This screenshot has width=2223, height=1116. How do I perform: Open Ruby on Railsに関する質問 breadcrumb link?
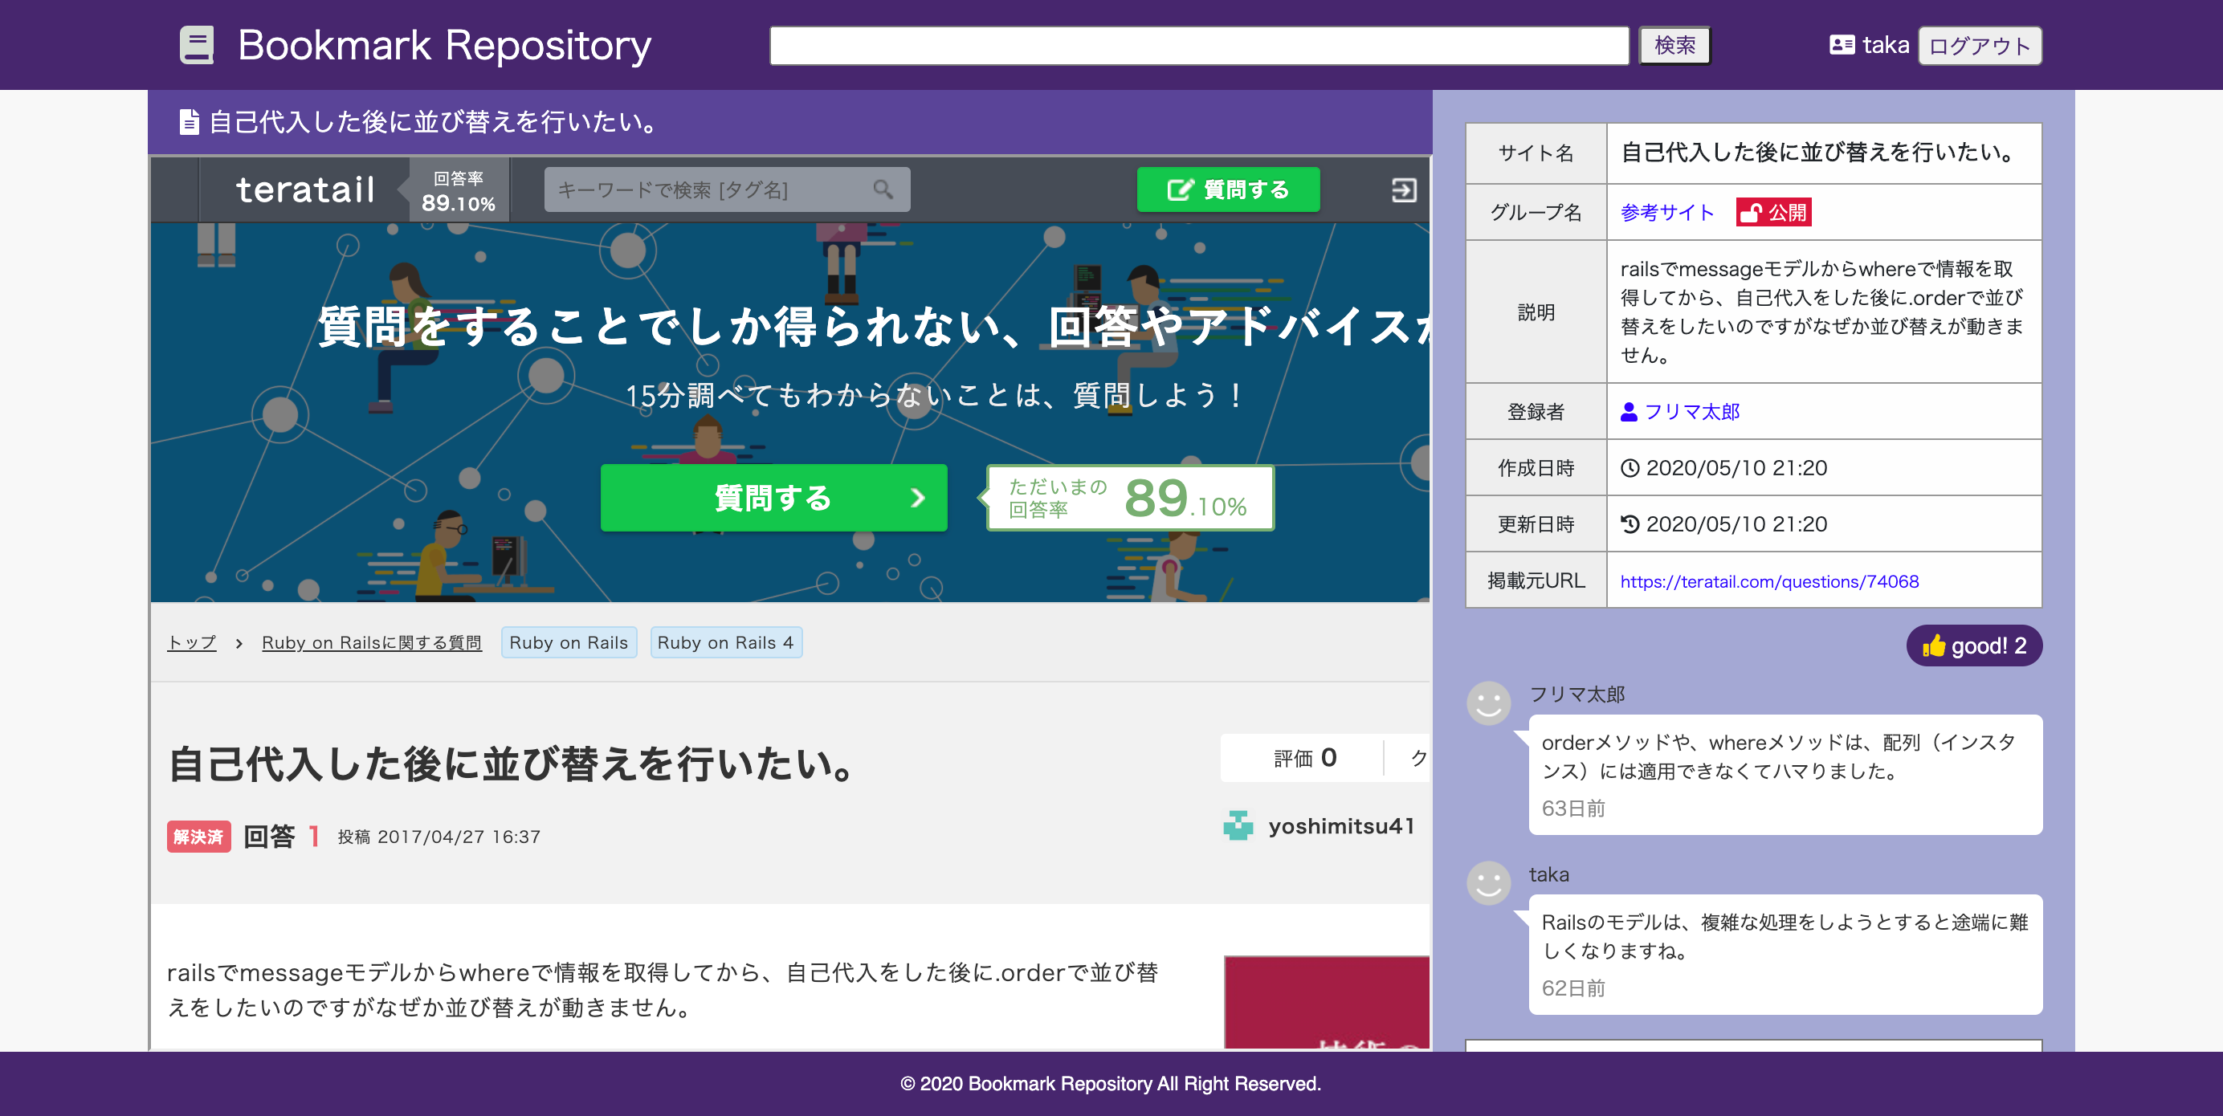pyautogui.click(x=372, y=642)
